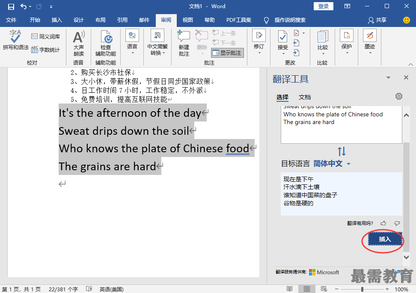Open the undo history dropdown arrow
The height and width of the screenshot is (293, 416).
30,6
